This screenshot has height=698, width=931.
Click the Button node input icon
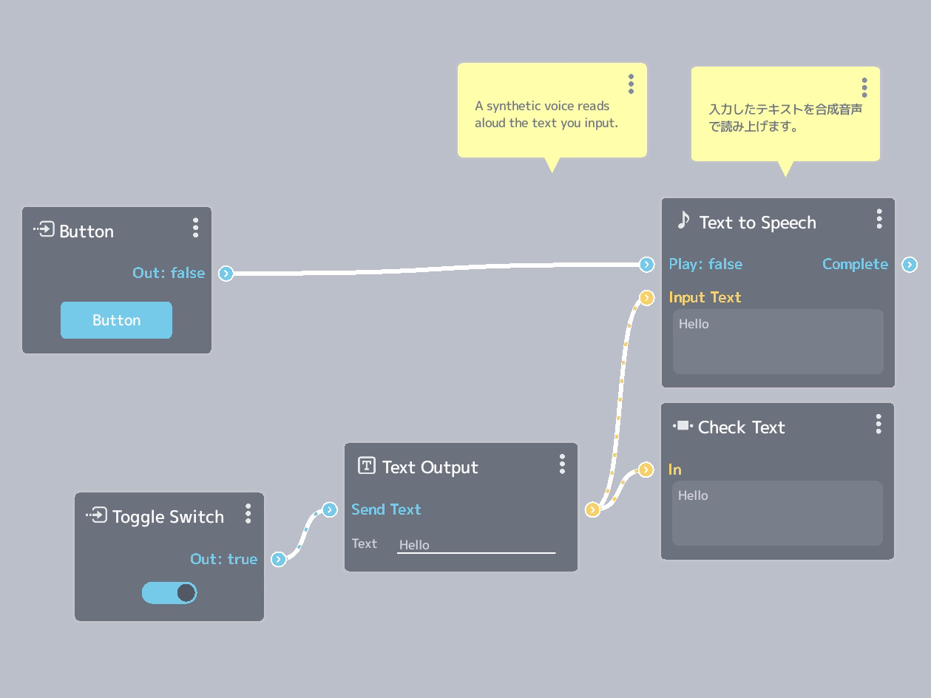(44, 230)
